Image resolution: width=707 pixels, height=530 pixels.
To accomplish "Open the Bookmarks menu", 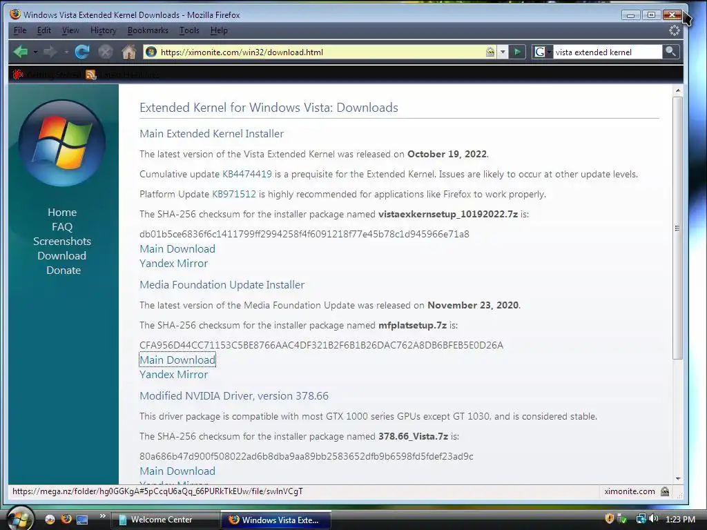I will [148, 30].
